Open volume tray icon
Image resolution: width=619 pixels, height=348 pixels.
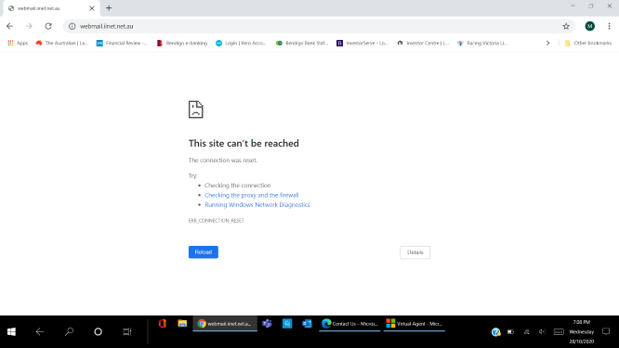(x=542, y=332)
